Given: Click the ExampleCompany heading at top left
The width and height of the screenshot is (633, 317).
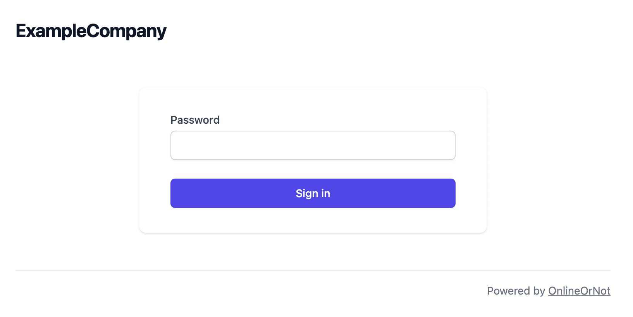Looking at the screenshot, I should (91, 31).
